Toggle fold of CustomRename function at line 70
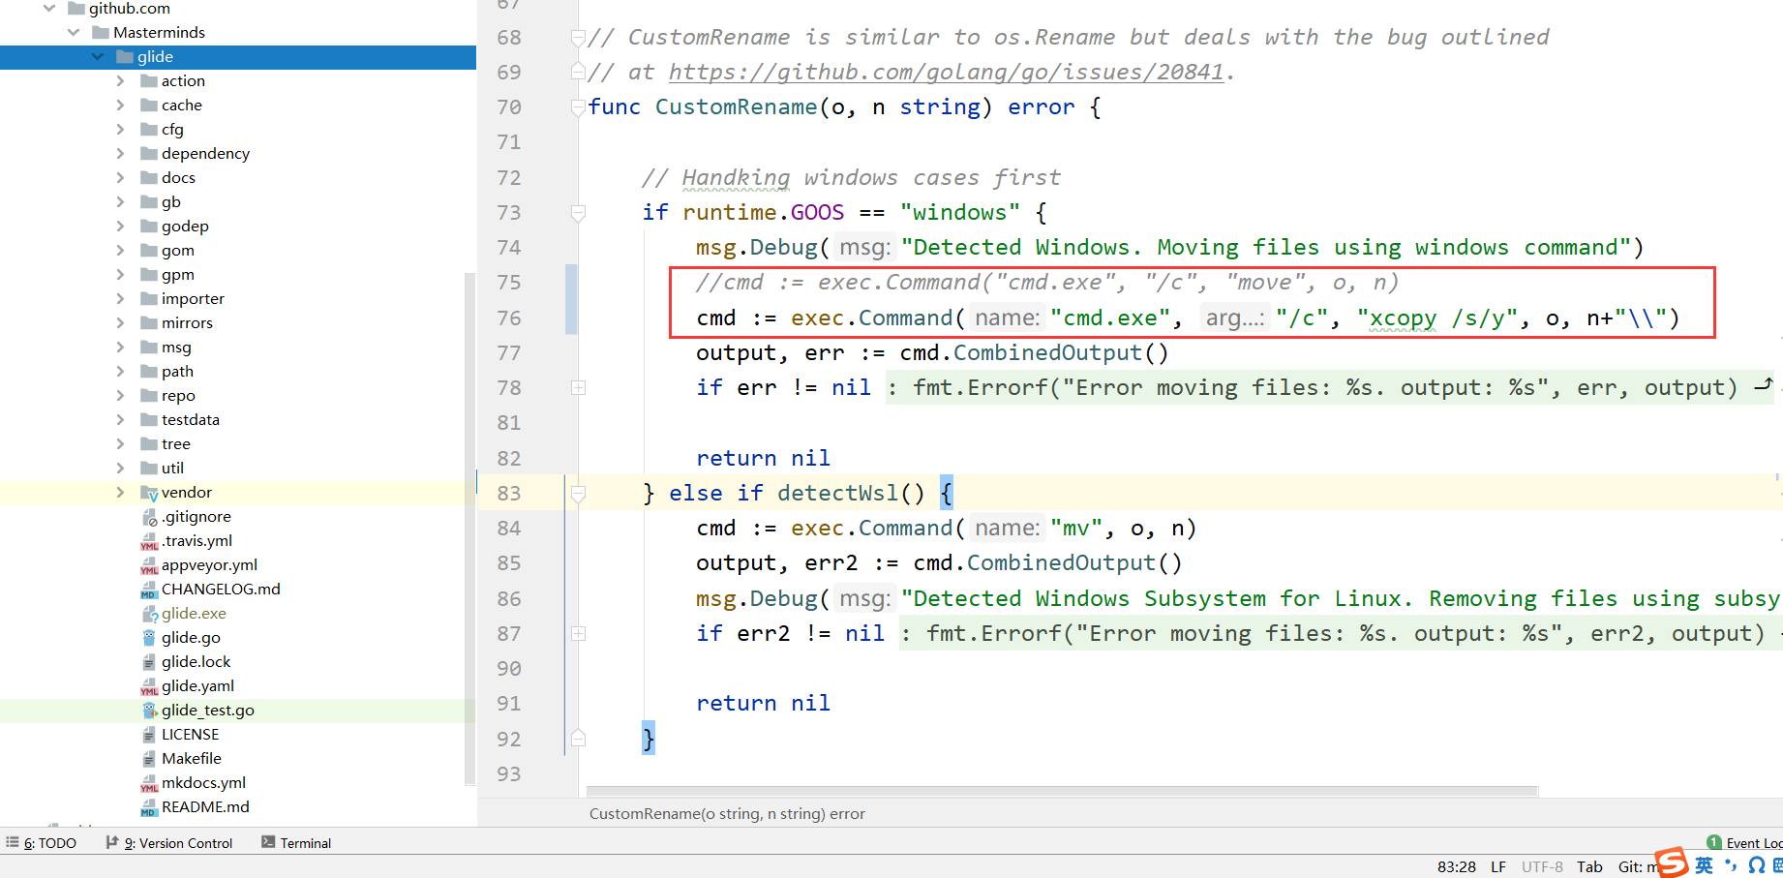Screen dimensions: 1783x878 click(x=578, y=106)
